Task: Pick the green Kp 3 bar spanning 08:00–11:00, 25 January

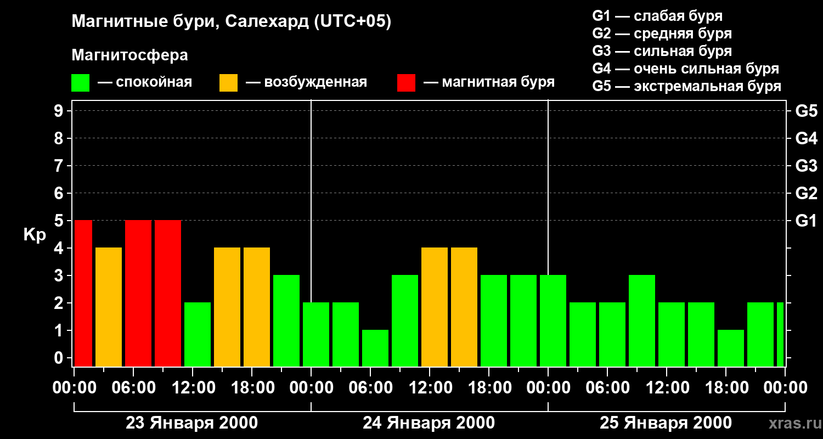Action: point(642,321)
